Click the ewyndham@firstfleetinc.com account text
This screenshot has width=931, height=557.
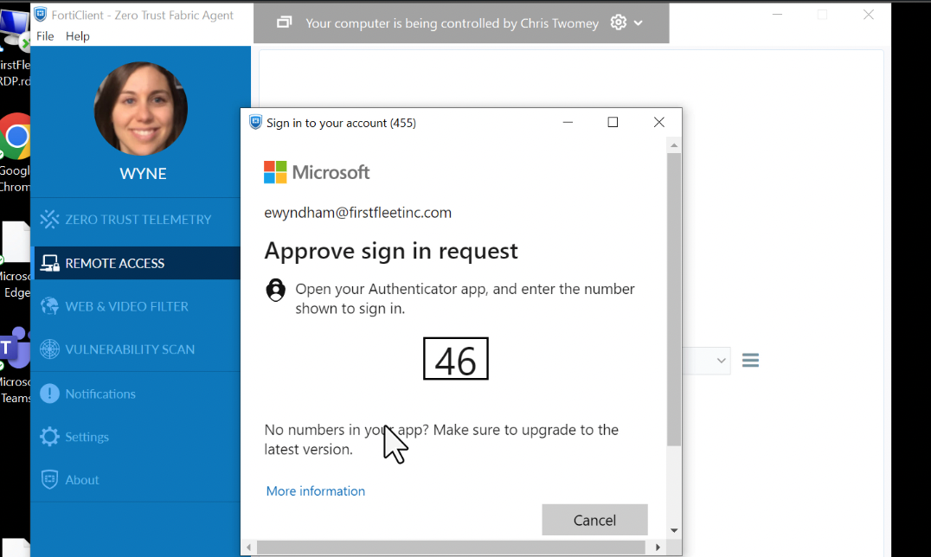[357, 213]
